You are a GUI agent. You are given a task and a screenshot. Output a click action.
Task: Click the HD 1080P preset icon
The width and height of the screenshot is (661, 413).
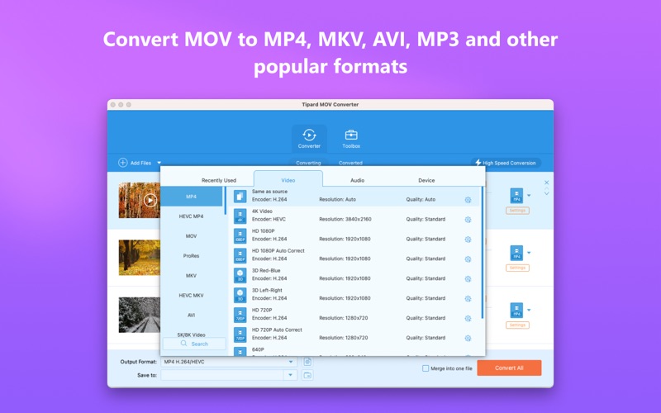tap(240, 235)
